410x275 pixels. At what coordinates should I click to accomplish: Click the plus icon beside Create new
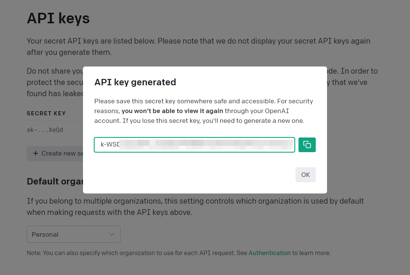pyautogui.click(x=36, y=153)
